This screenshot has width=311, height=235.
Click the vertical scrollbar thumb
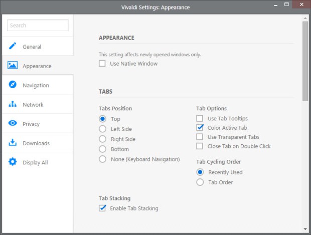[305, 62]
